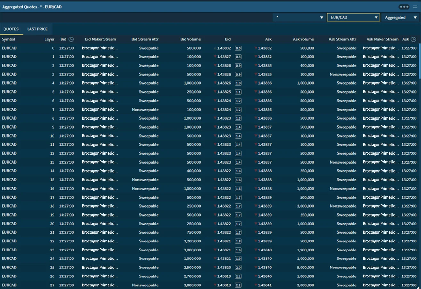Image resolution: width=421 pixels, height=289 pixels.
Task: Click Nonsweepable bid attribute in layer 15
Action: (x=145, y=180)
